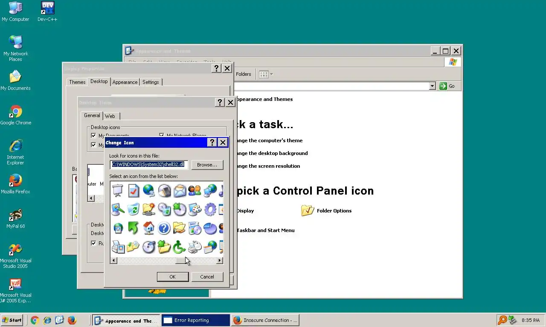Select the purple pie chart icon
The height and width of the screenshot is (327, 546).
[x=210, y=228]
